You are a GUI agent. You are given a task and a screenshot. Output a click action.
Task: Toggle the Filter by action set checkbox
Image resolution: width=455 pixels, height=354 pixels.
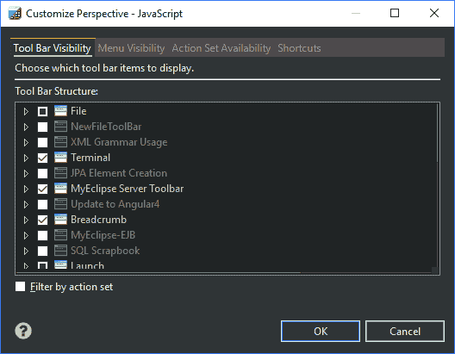pyautogui.click(x=20, y=287)
